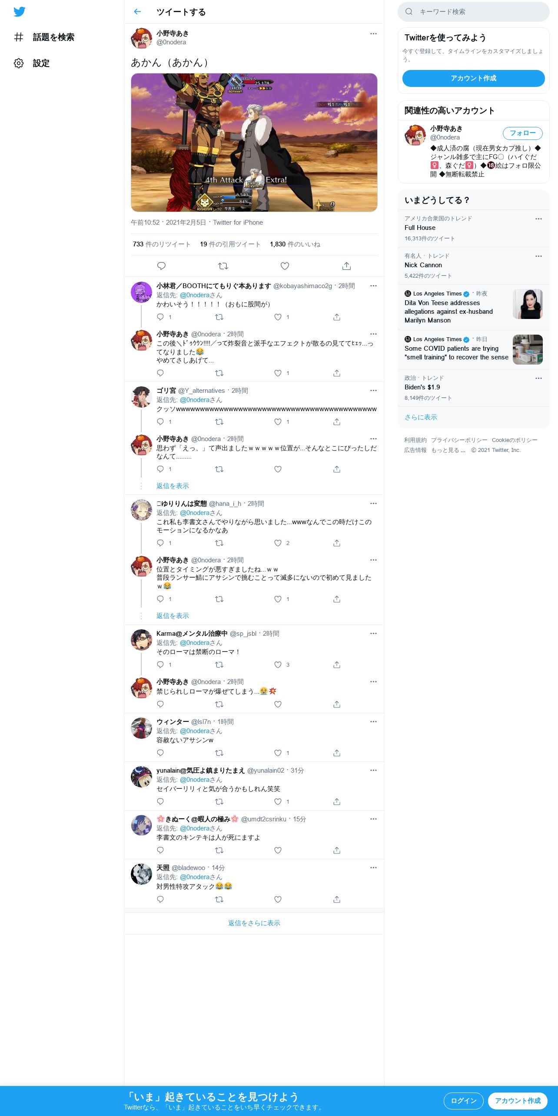
Task: Open more options on main tweet
Action: coord(373,33)
